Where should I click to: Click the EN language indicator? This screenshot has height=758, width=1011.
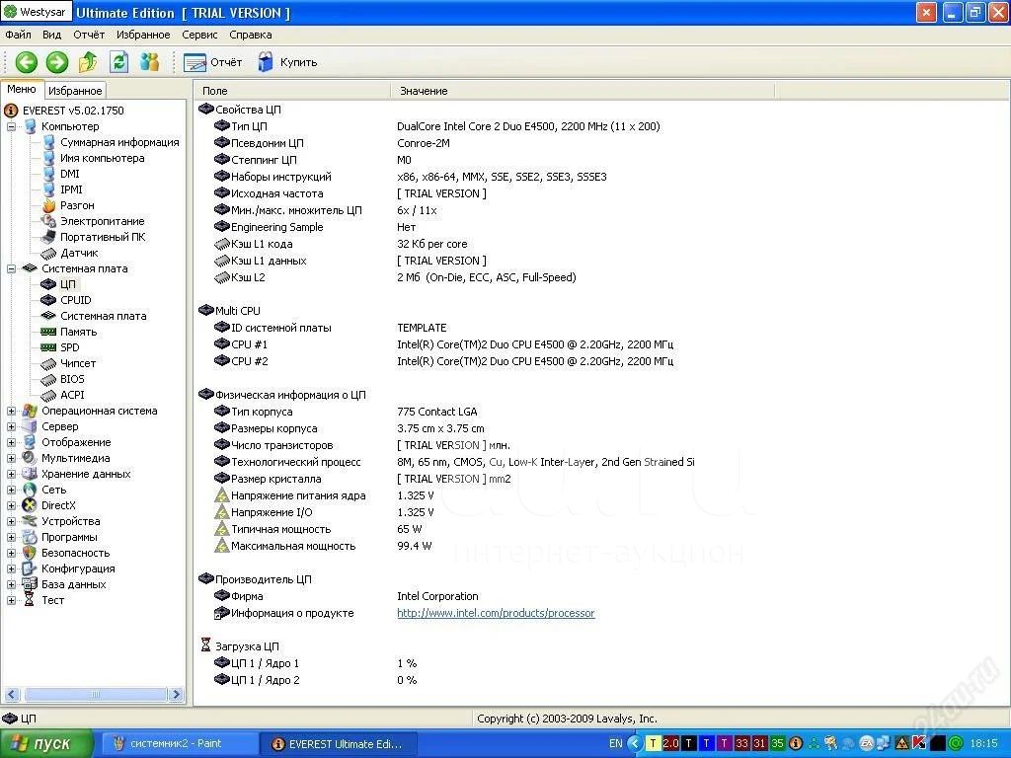tap(616, 743)
